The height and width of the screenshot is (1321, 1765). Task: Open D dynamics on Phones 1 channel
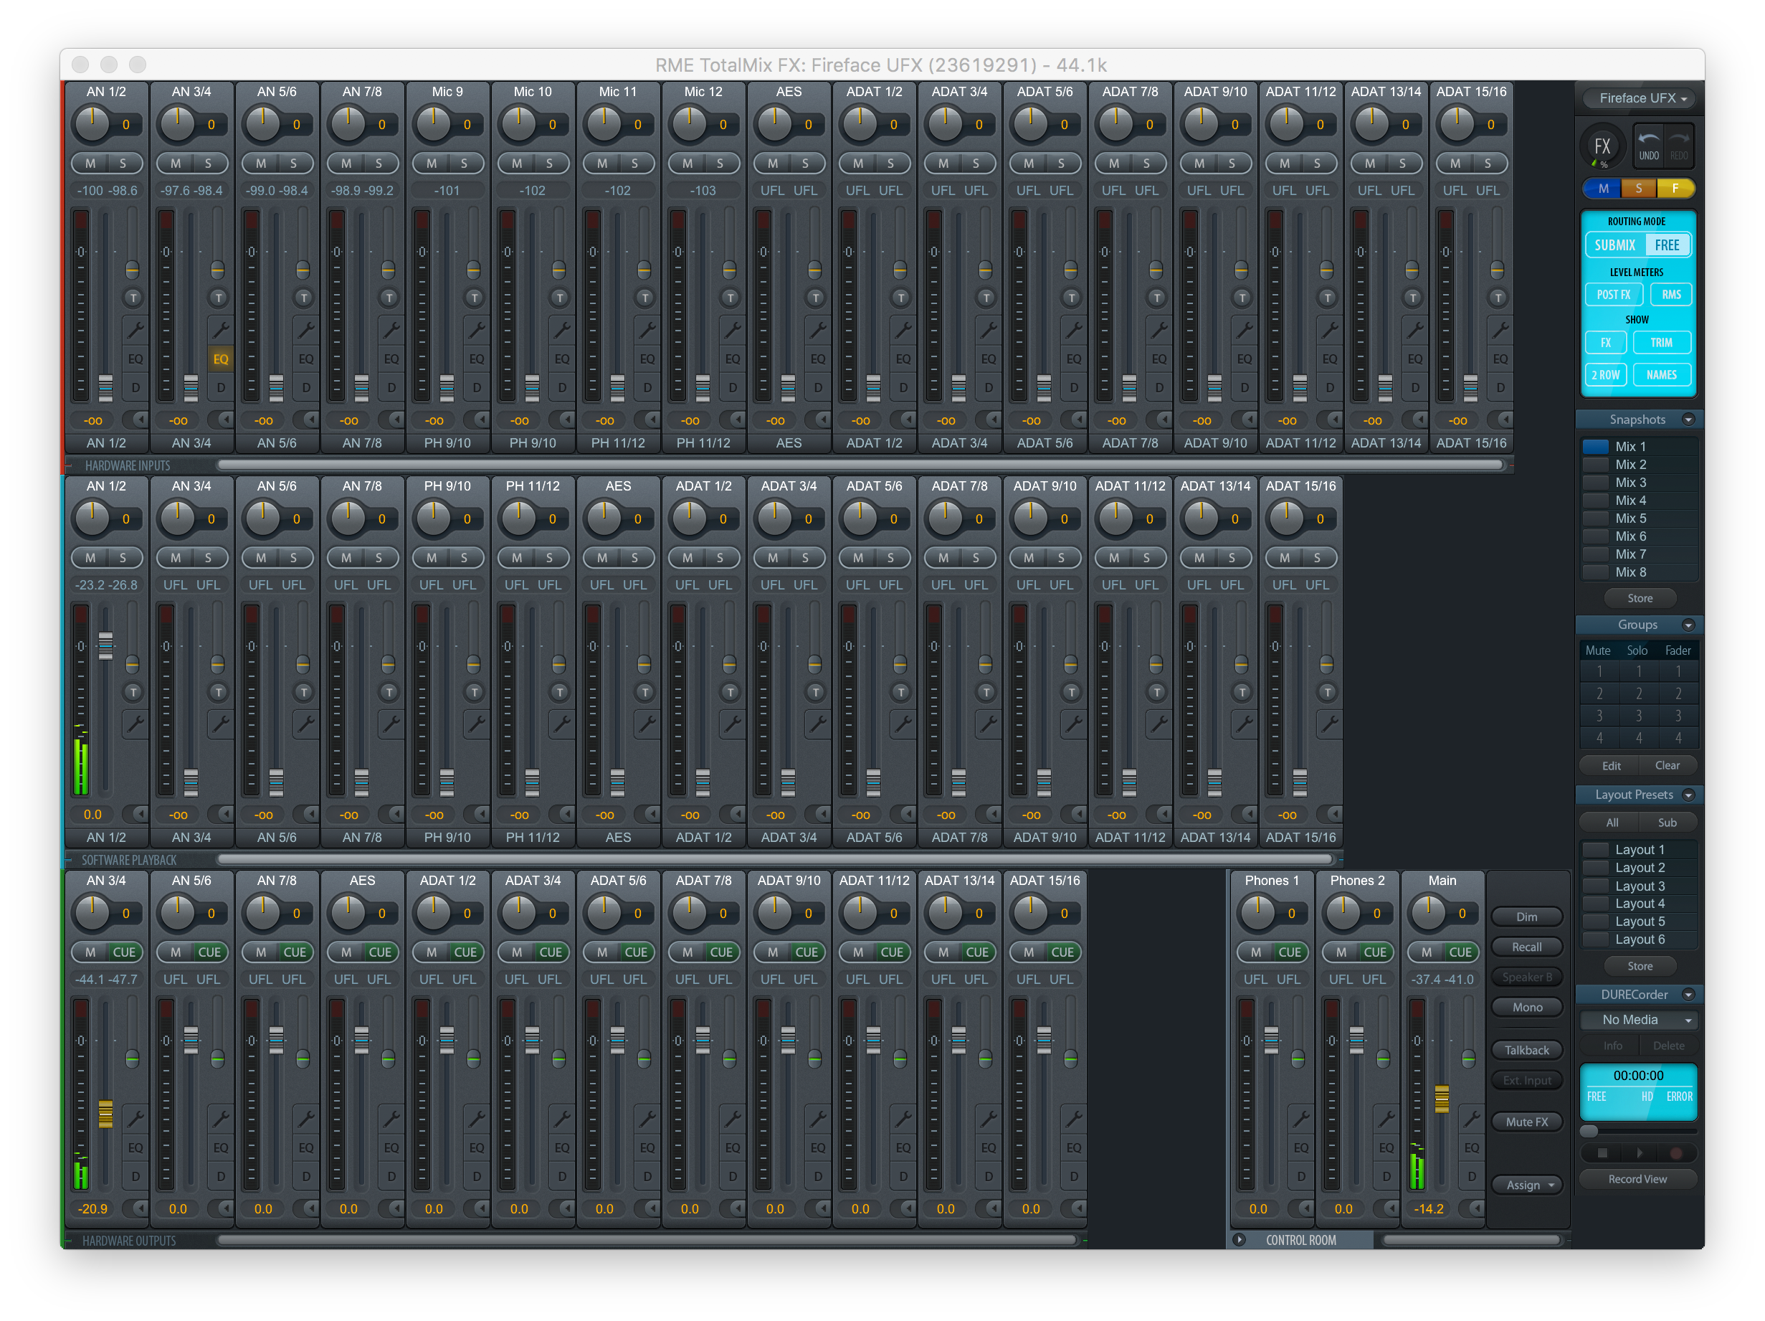pyautogui.click(x=1300, y=1177)
